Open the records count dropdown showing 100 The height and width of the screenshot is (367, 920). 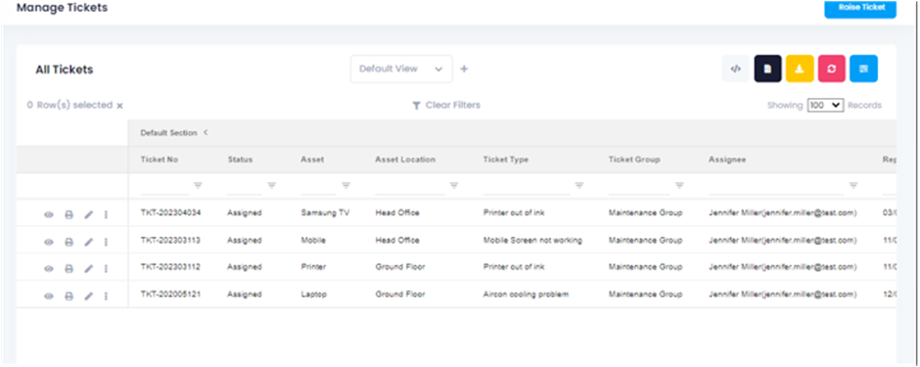(825, 106)
